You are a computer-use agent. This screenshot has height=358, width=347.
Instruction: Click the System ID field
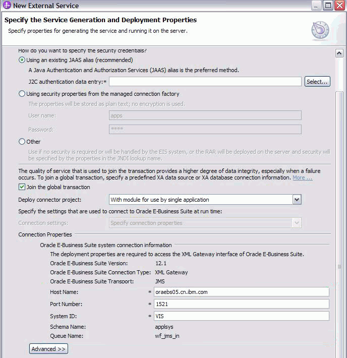tap(242, 316)
